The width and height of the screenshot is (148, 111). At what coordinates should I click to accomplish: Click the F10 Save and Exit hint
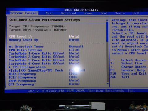click(x=128, y=74)
